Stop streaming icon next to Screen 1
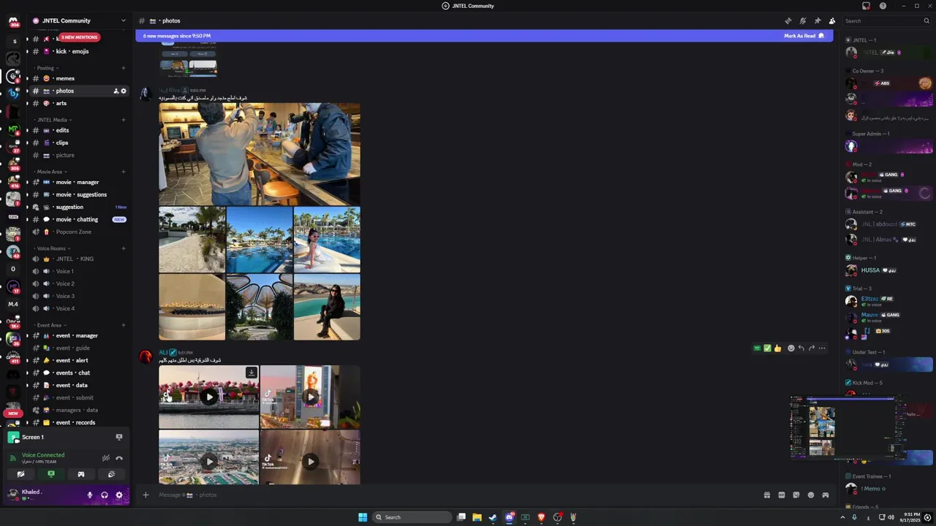This screenshot has width=936, height=526. [x=119, y=437]
